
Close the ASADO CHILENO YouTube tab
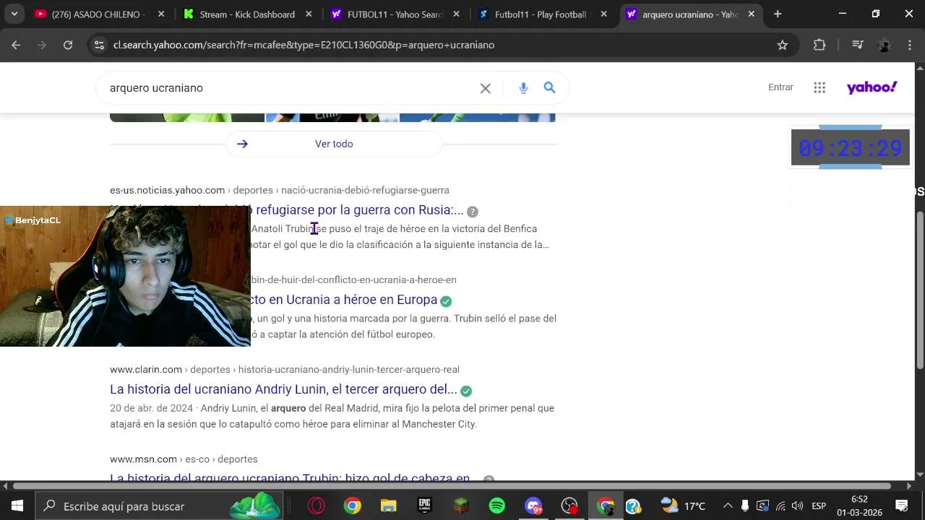161,14
